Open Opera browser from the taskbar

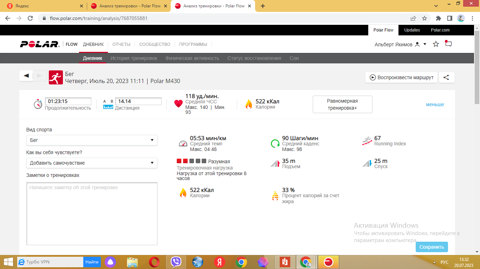click(154, 262)
